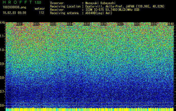
Task: Click the 0.9 kHz axis label
Action: pyautogui.click(x=3, y=64)
